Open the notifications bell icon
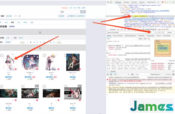 click(x=19, y=16)
